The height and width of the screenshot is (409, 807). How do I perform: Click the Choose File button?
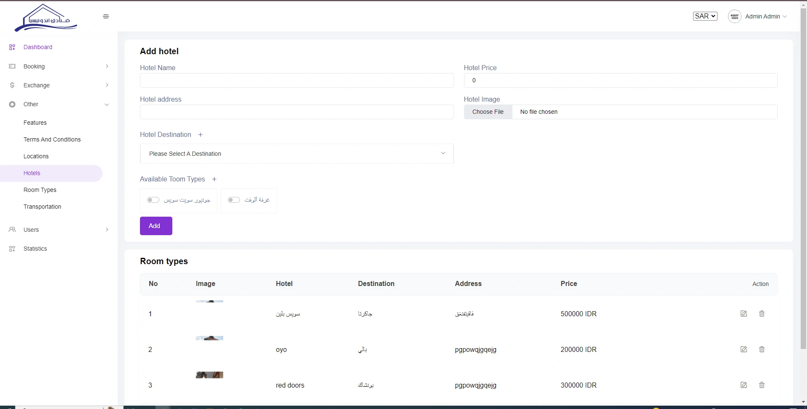(488, 112)
